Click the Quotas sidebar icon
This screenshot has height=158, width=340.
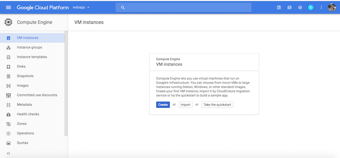pyautogui.click(x=8, y=143)
